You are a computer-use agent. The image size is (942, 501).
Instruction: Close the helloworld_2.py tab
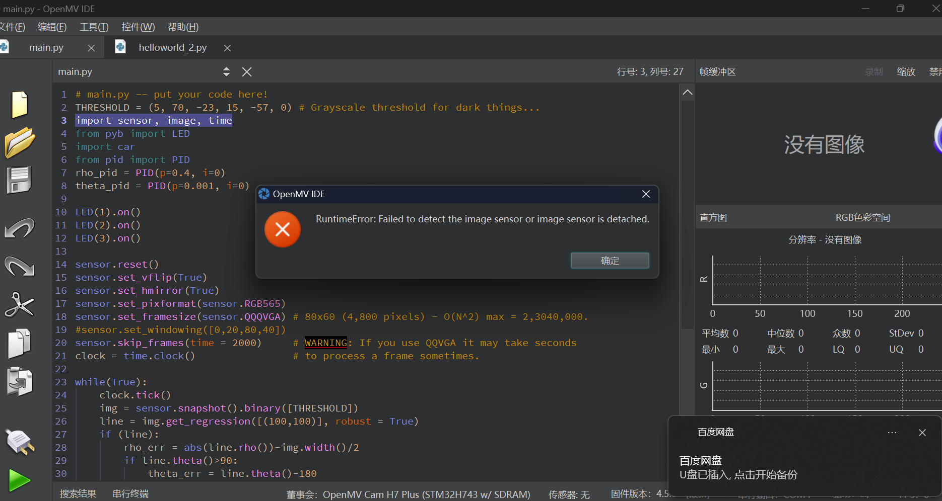click(227, 48)
